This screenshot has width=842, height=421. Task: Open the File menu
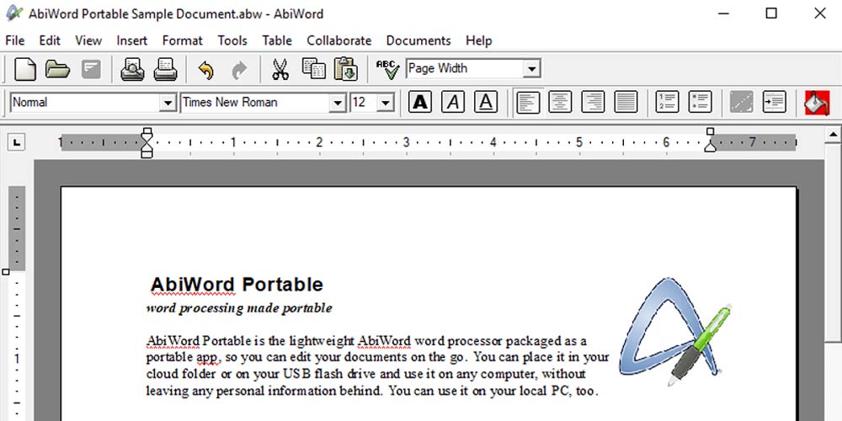(14, 40)
